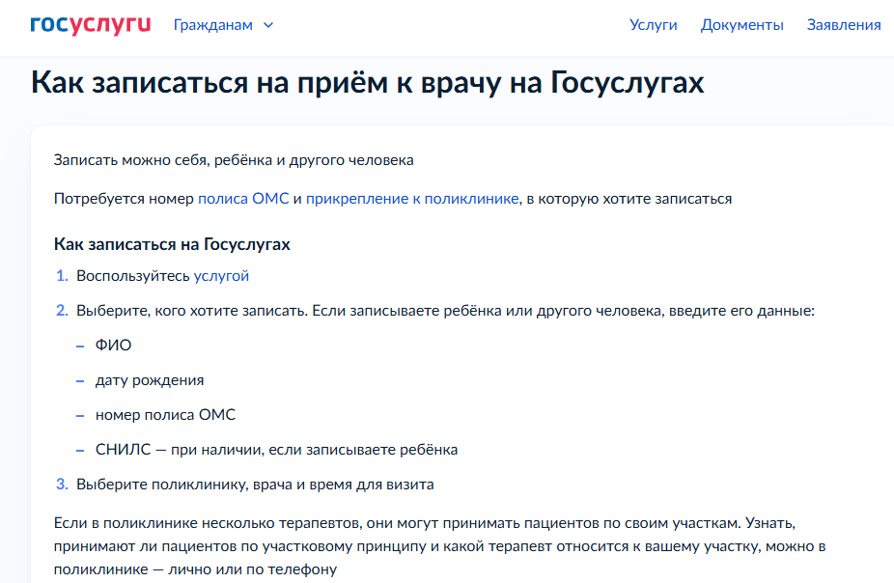Click the Госуслуги logo
The image size is (894, 583).
point(90,24)
